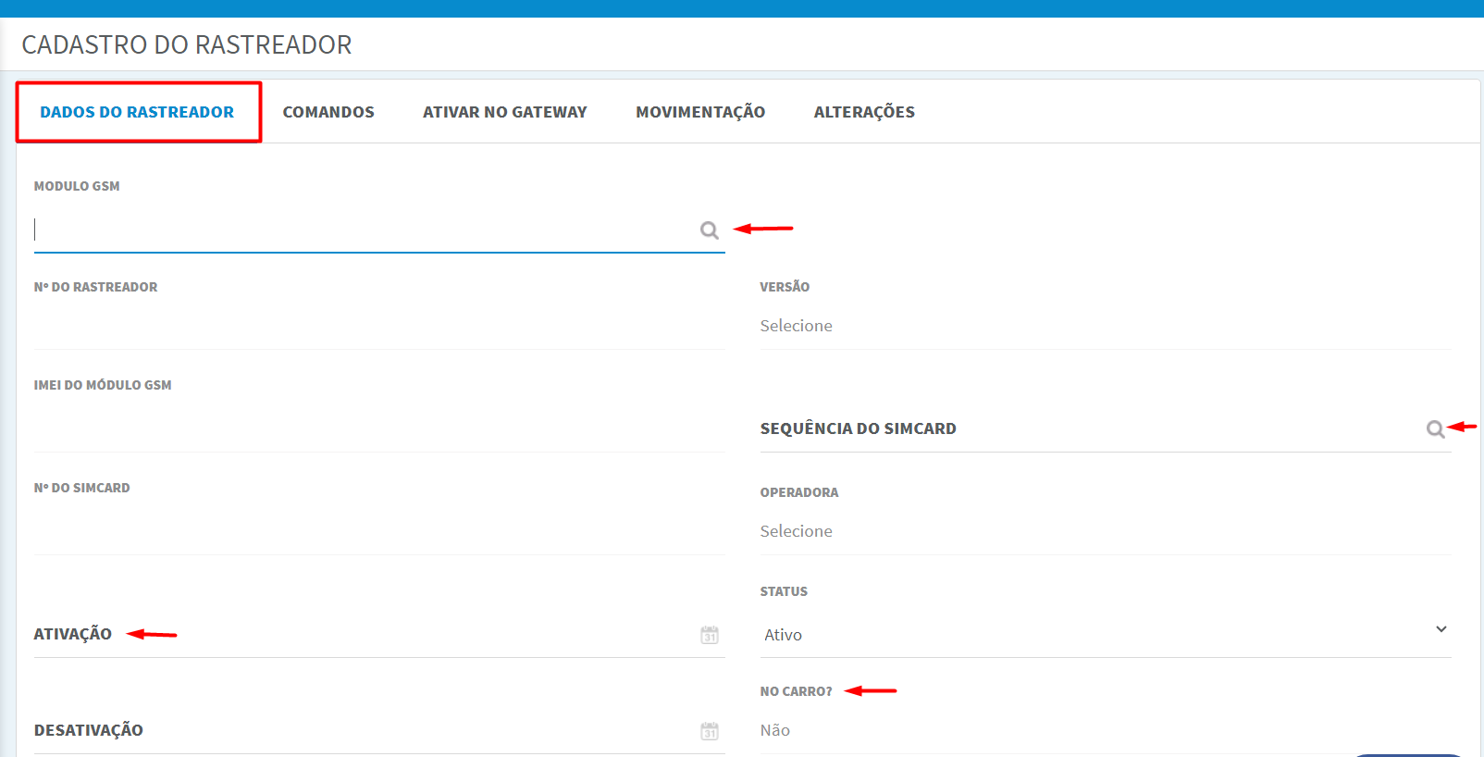Open the Alterações tab
The image size is (1484, 757).
pos(864,112)
